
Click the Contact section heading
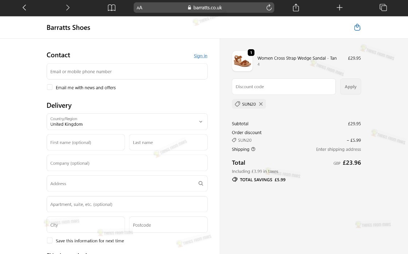click(x=58, y=55)
